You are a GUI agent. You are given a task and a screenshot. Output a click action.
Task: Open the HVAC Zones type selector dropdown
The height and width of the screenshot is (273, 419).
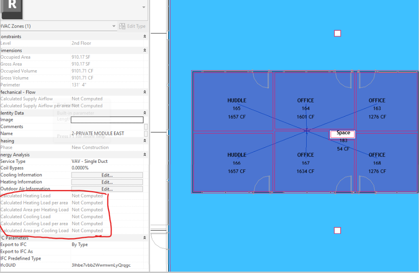coord(114,26)
